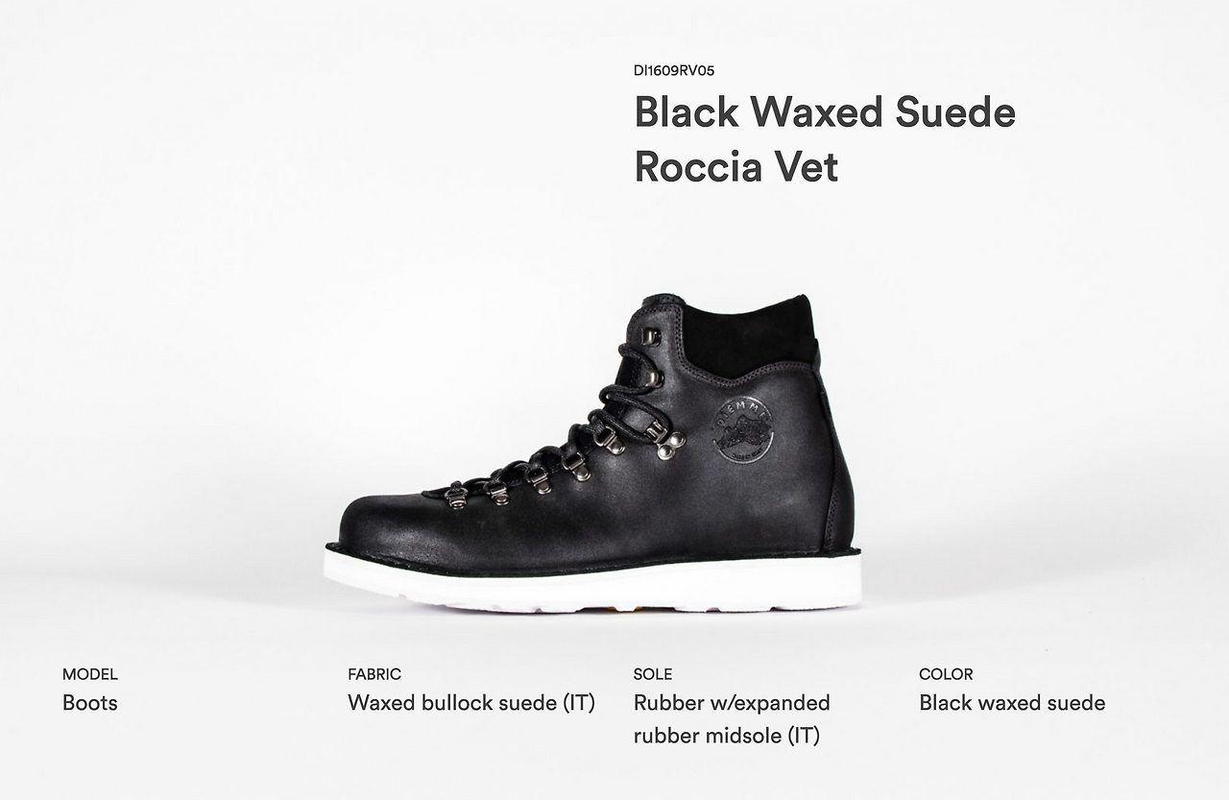Click the Diemme embossed logo on boot

click(744, 429)
